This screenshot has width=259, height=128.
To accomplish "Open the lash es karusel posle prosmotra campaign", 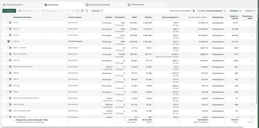I will coord(26,98).
